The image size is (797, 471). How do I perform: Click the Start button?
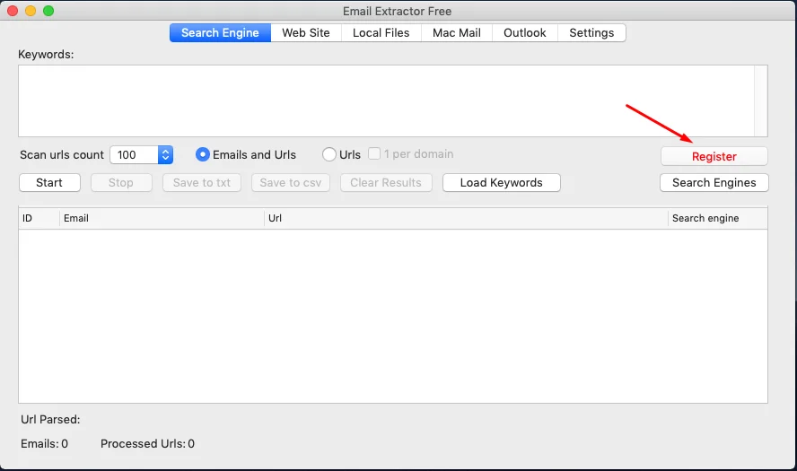point(49,183)
